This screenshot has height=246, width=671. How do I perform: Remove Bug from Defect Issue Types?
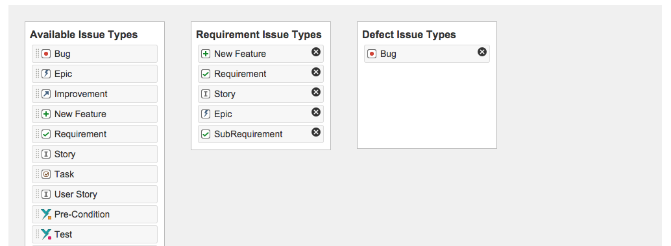point(482,52)
